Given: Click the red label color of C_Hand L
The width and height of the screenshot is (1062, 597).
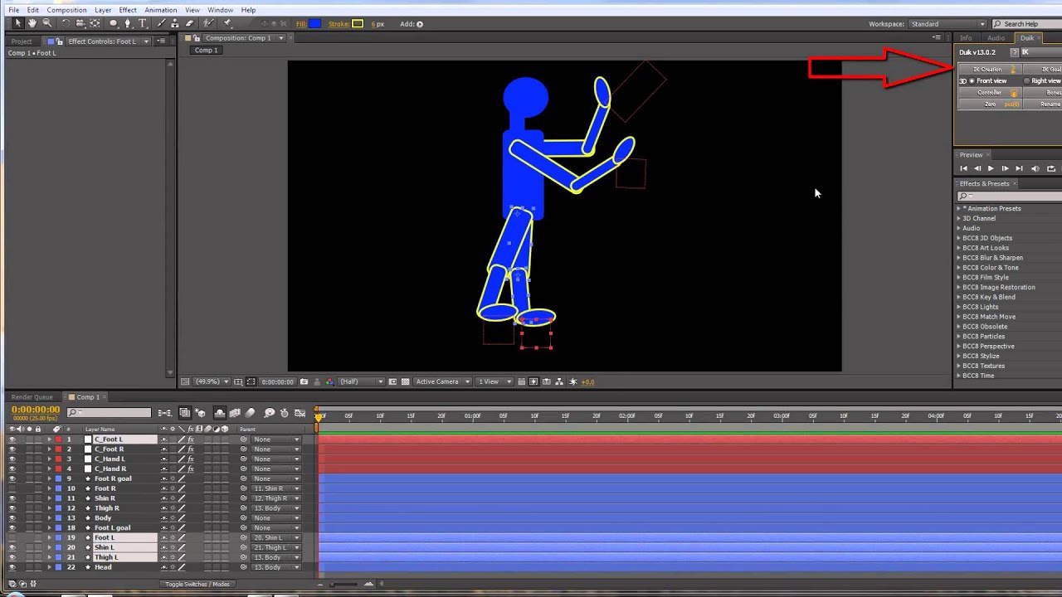Looking at the screenshot, I should coord(58,459).
